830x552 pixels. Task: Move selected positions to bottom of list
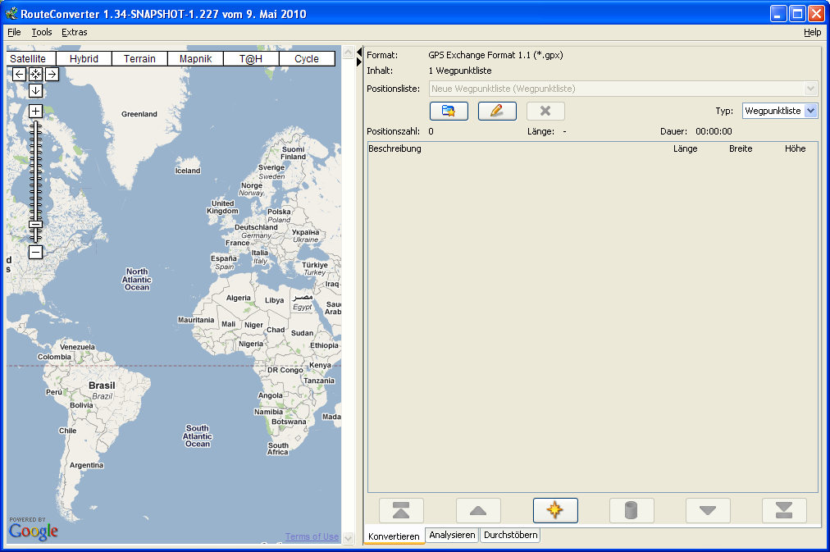[x=784, y=511]
